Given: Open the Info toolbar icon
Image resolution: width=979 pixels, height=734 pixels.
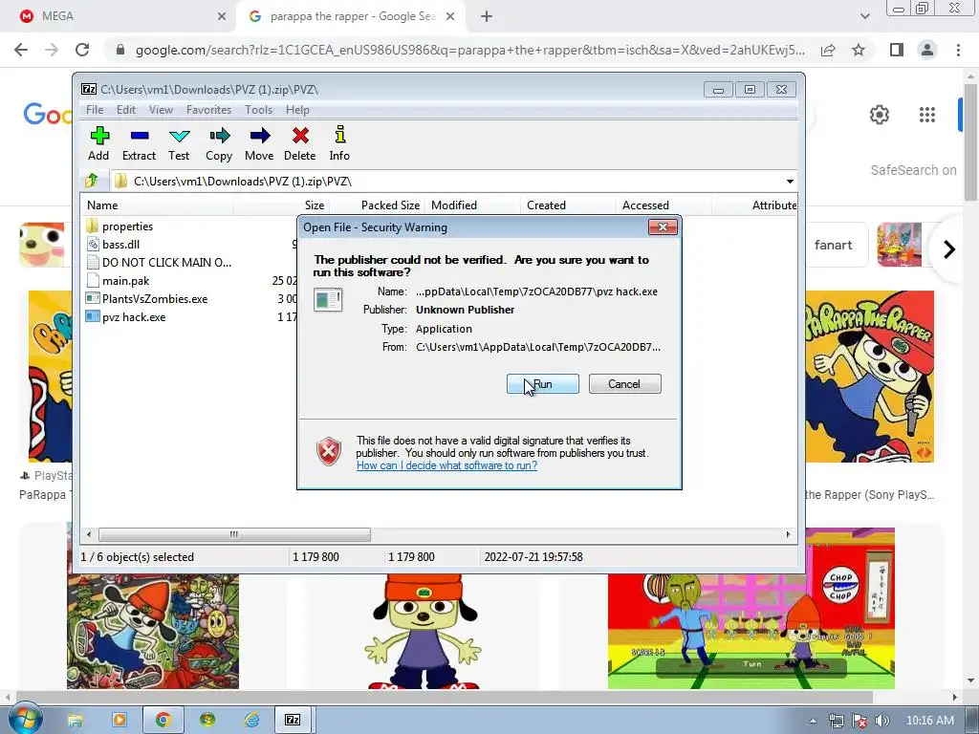Looking at the screenshot, I should 339,143.
